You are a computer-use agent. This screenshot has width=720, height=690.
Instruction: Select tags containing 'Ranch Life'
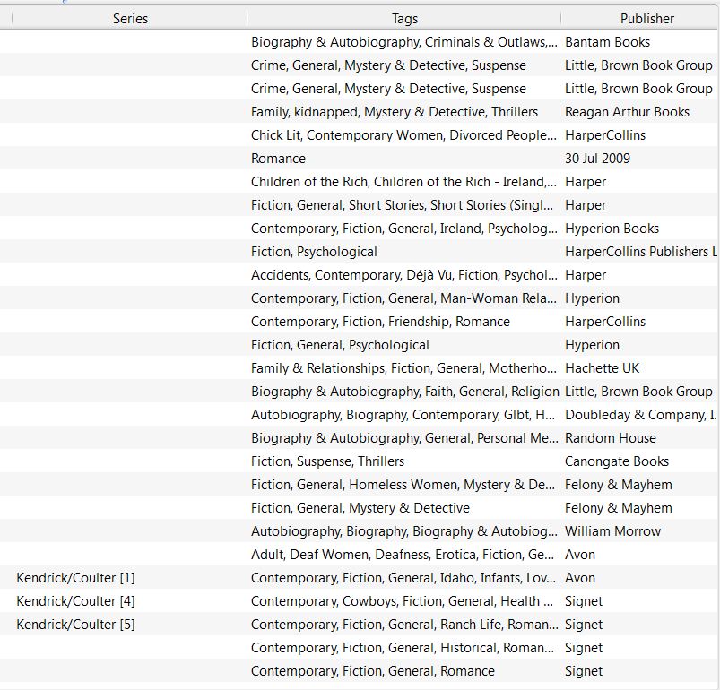[x=404, y=625]
